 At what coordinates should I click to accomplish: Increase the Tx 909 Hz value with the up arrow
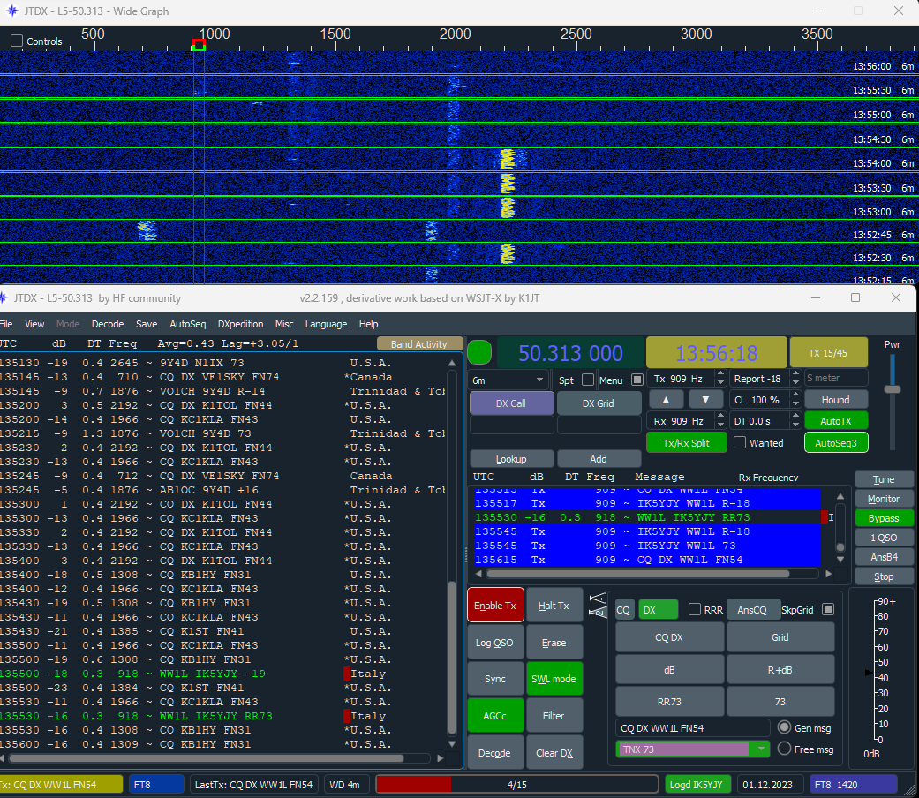(721, 374)
